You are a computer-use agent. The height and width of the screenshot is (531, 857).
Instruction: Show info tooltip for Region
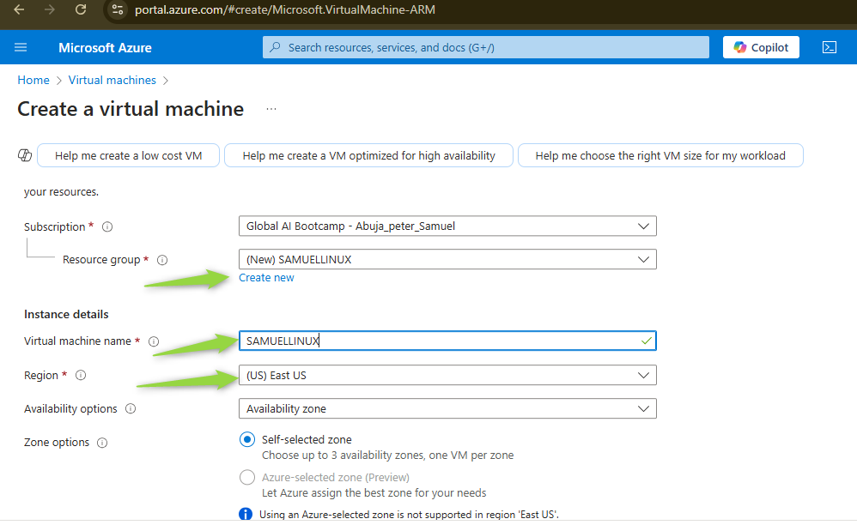click(x=81, y=376)
